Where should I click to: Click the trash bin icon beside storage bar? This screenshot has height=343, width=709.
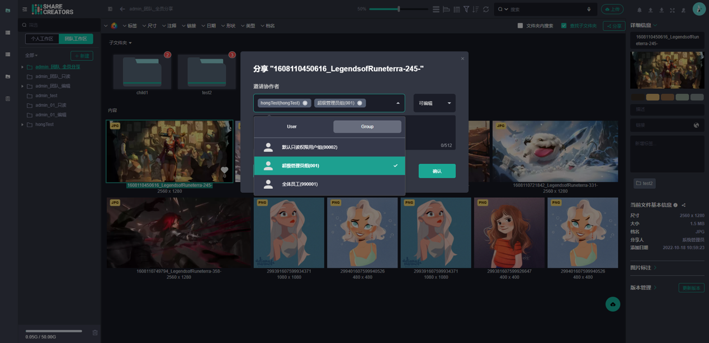pos(95,332)
